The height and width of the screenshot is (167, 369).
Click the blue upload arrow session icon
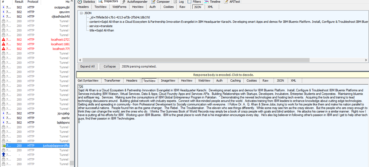click(3, 155)
